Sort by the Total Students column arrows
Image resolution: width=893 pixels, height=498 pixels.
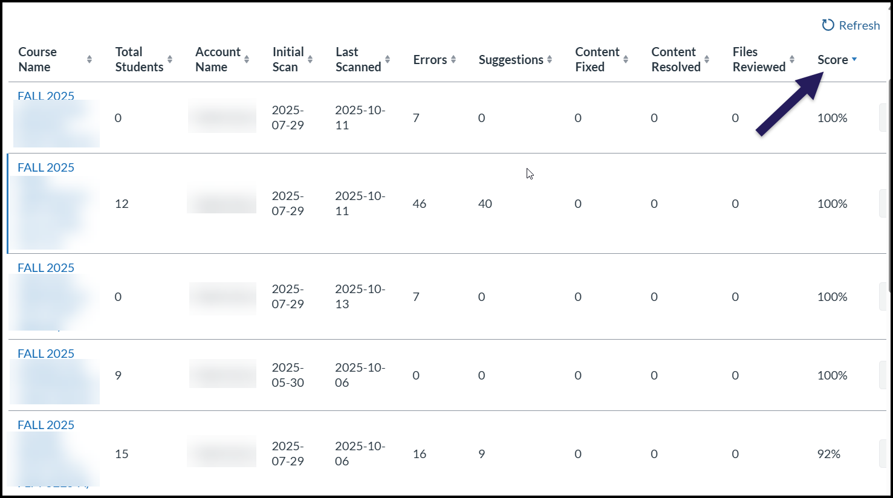tap(170, 59)
